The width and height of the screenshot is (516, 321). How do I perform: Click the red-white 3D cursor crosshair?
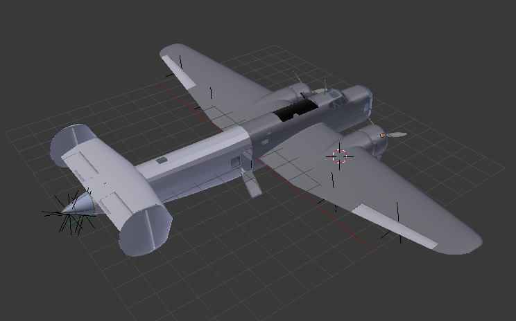click(x=339, y=156)
